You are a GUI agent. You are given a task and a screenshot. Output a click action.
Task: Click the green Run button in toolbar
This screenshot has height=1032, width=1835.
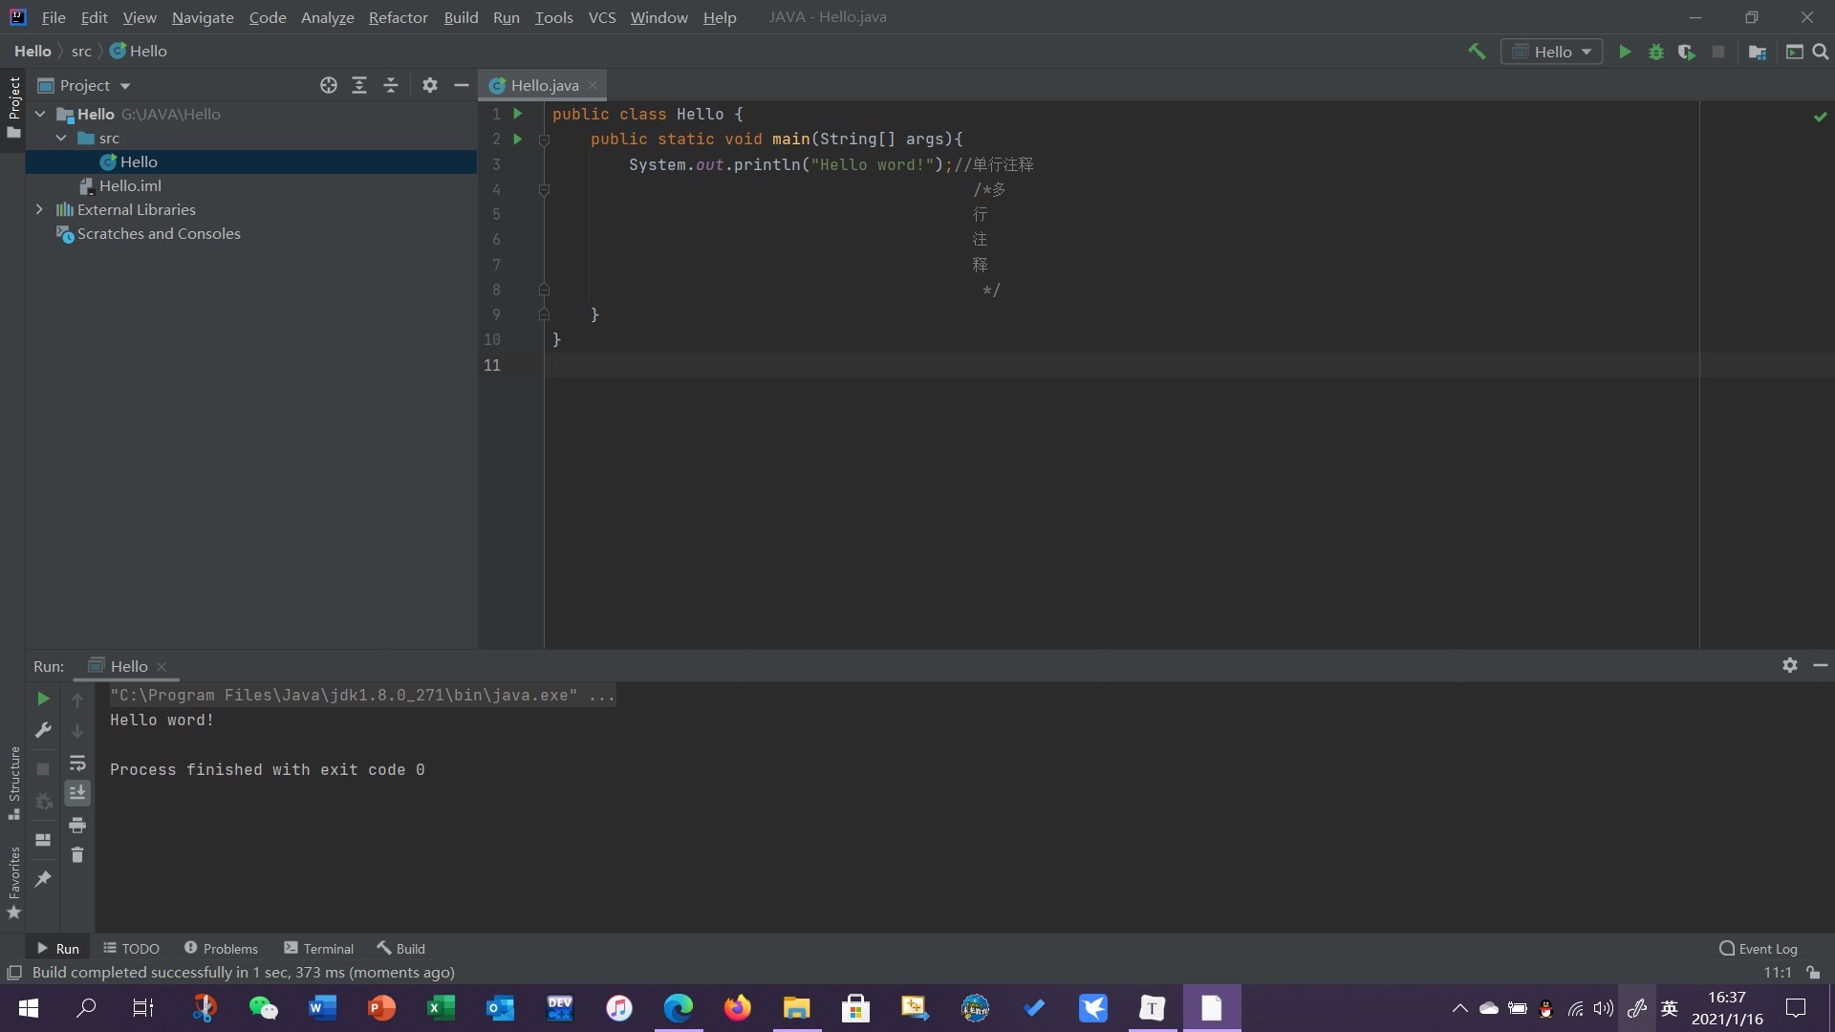1625,52
